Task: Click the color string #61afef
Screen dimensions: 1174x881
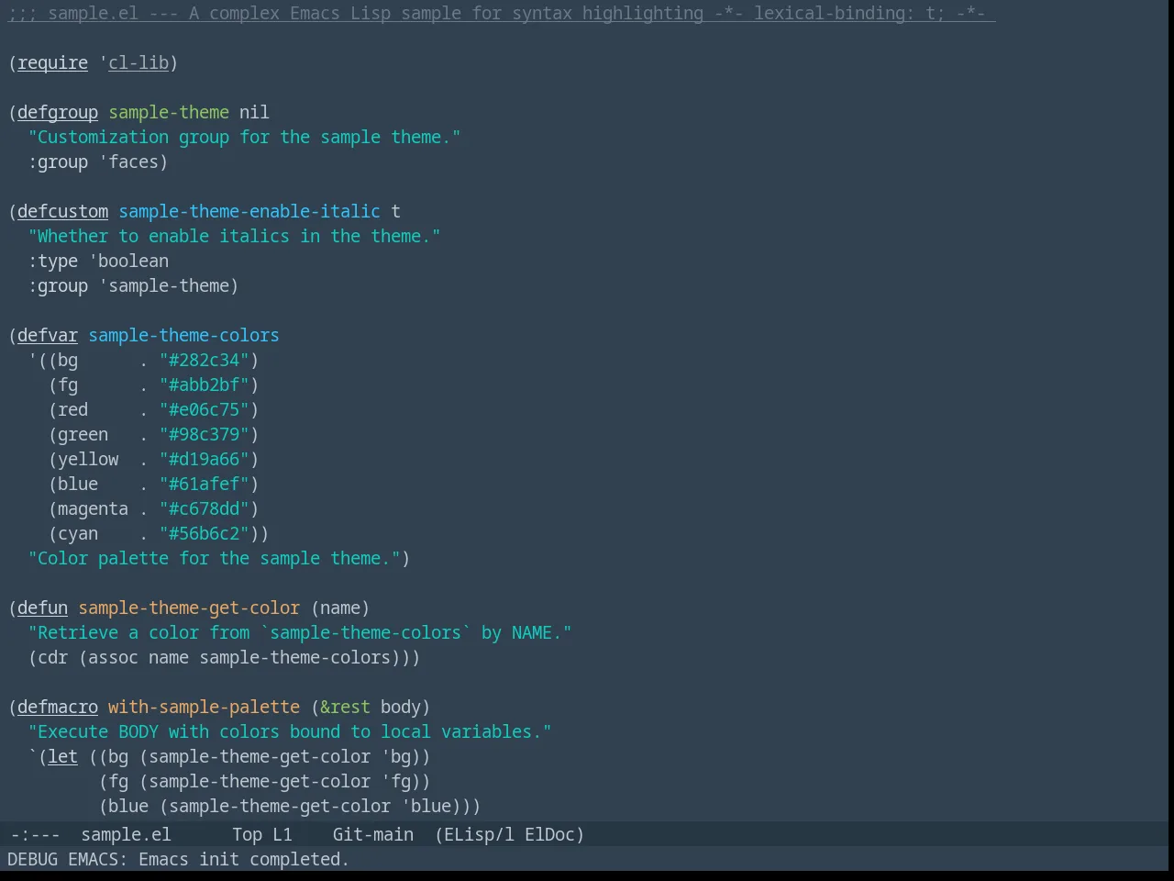Action: pyautogui.click(x=205, y=484)
